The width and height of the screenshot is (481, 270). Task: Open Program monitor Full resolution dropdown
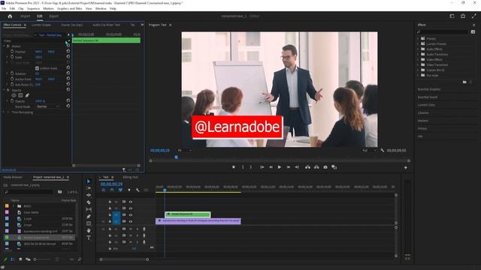coord(369,150)
